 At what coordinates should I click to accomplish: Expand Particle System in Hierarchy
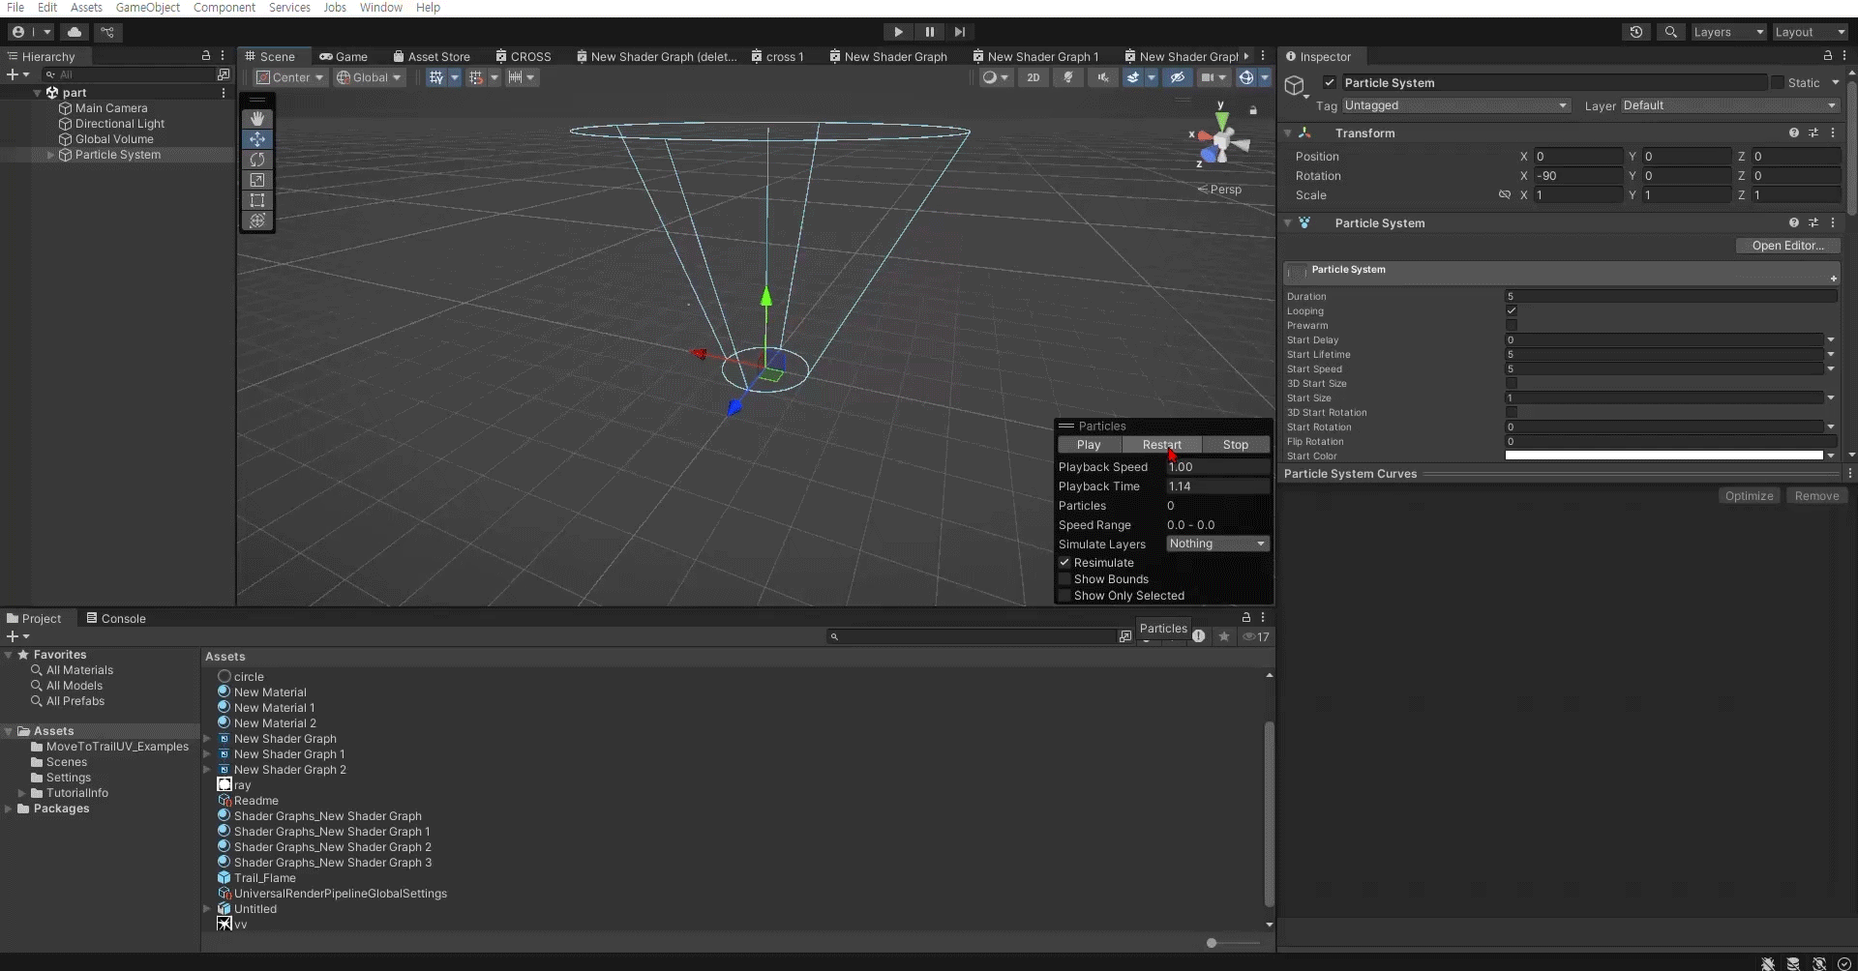(x=51, y=155)
